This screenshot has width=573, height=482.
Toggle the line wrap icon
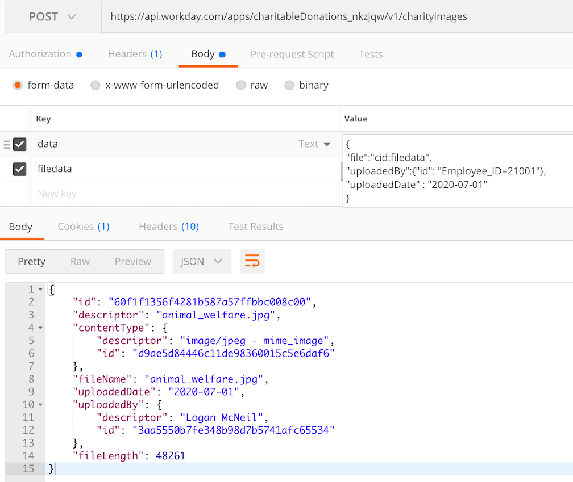point(252,262)
